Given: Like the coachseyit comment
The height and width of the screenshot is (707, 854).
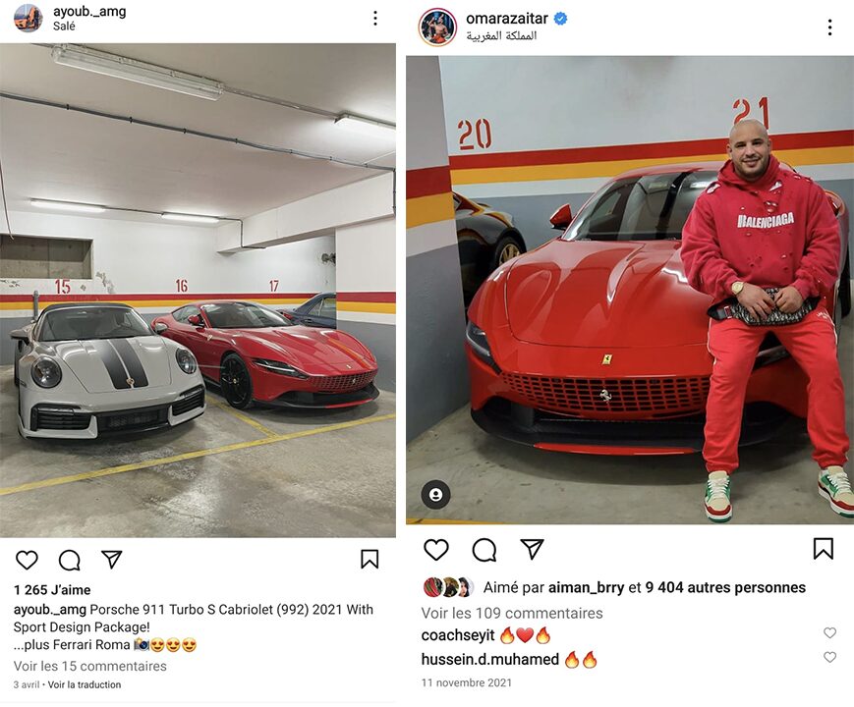Looking at the screenshot, I should pyautogui.click(x=829, y=632).
